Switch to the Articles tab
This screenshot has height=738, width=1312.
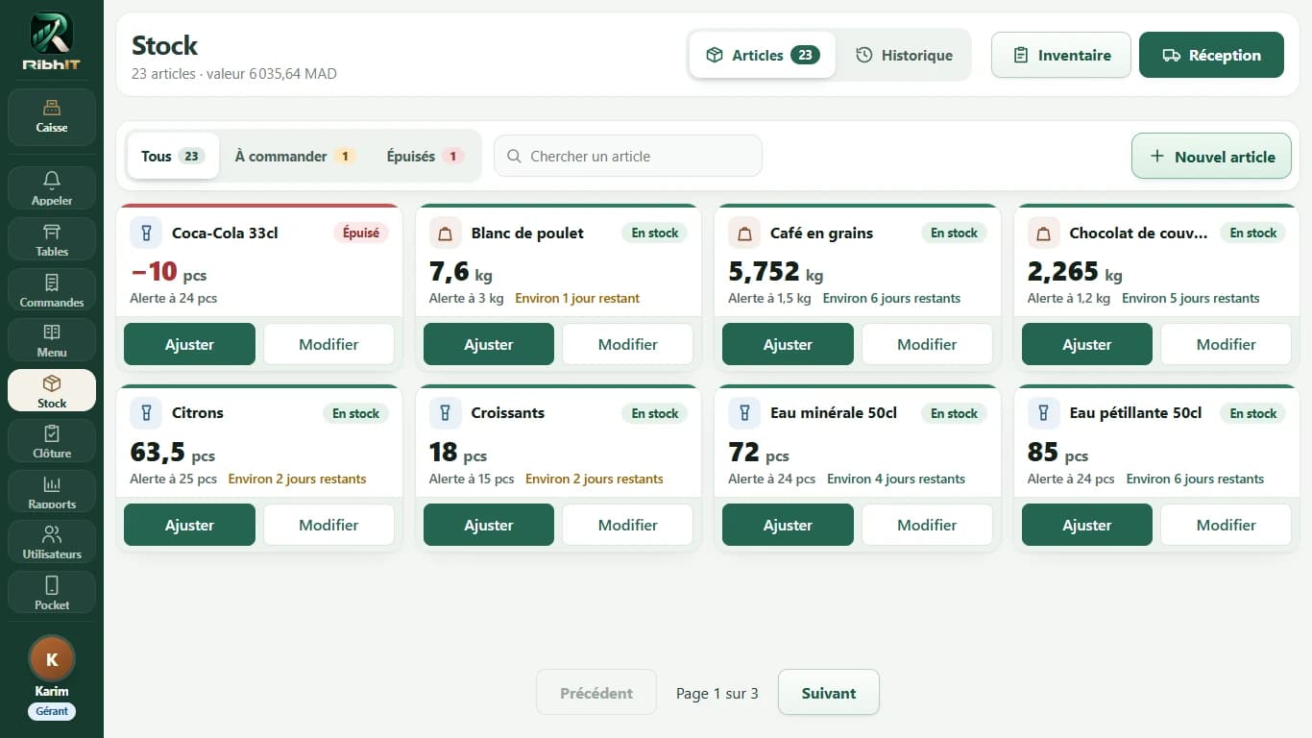point(763,55)
